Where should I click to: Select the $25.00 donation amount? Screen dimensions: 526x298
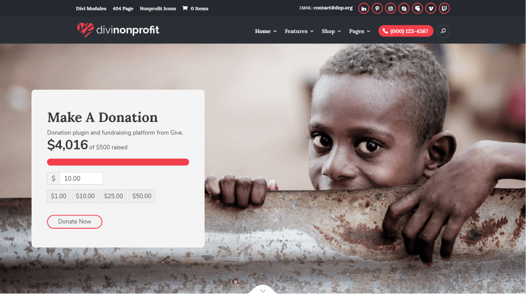coord(114,196)
